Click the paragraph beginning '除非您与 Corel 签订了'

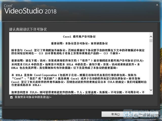point(78,52)
